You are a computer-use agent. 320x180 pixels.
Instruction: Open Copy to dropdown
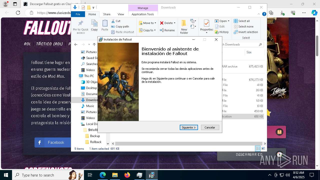tap(147, 30)
